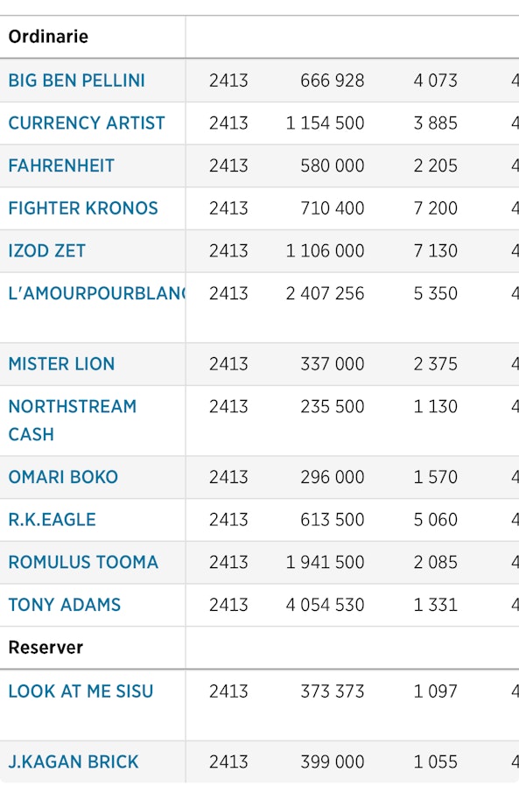Viewport: 519px width, 800px height.
Task: Open reserve horse LOOK AT ME SISU
Action: click(x=81, y=691)
